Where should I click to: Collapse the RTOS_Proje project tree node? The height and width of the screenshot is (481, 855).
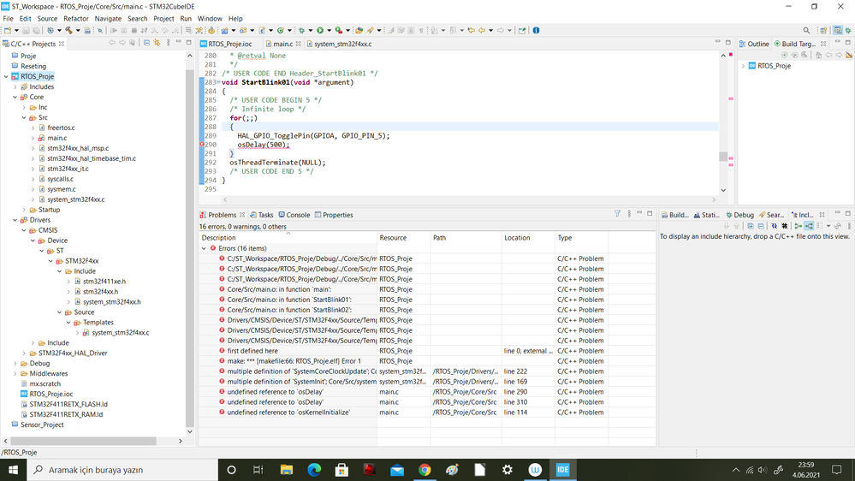[6, 76]
